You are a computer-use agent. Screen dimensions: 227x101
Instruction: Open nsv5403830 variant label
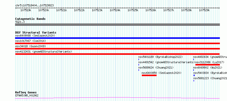point(210,73)
